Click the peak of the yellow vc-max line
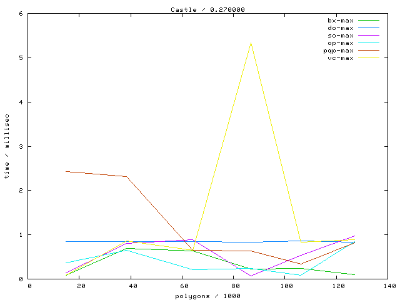The height and width of the screenshot is (300, 400). (x=251, y=42)
